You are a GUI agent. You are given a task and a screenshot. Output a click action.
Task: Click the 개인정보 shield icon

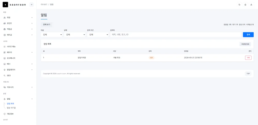[5, 114]
